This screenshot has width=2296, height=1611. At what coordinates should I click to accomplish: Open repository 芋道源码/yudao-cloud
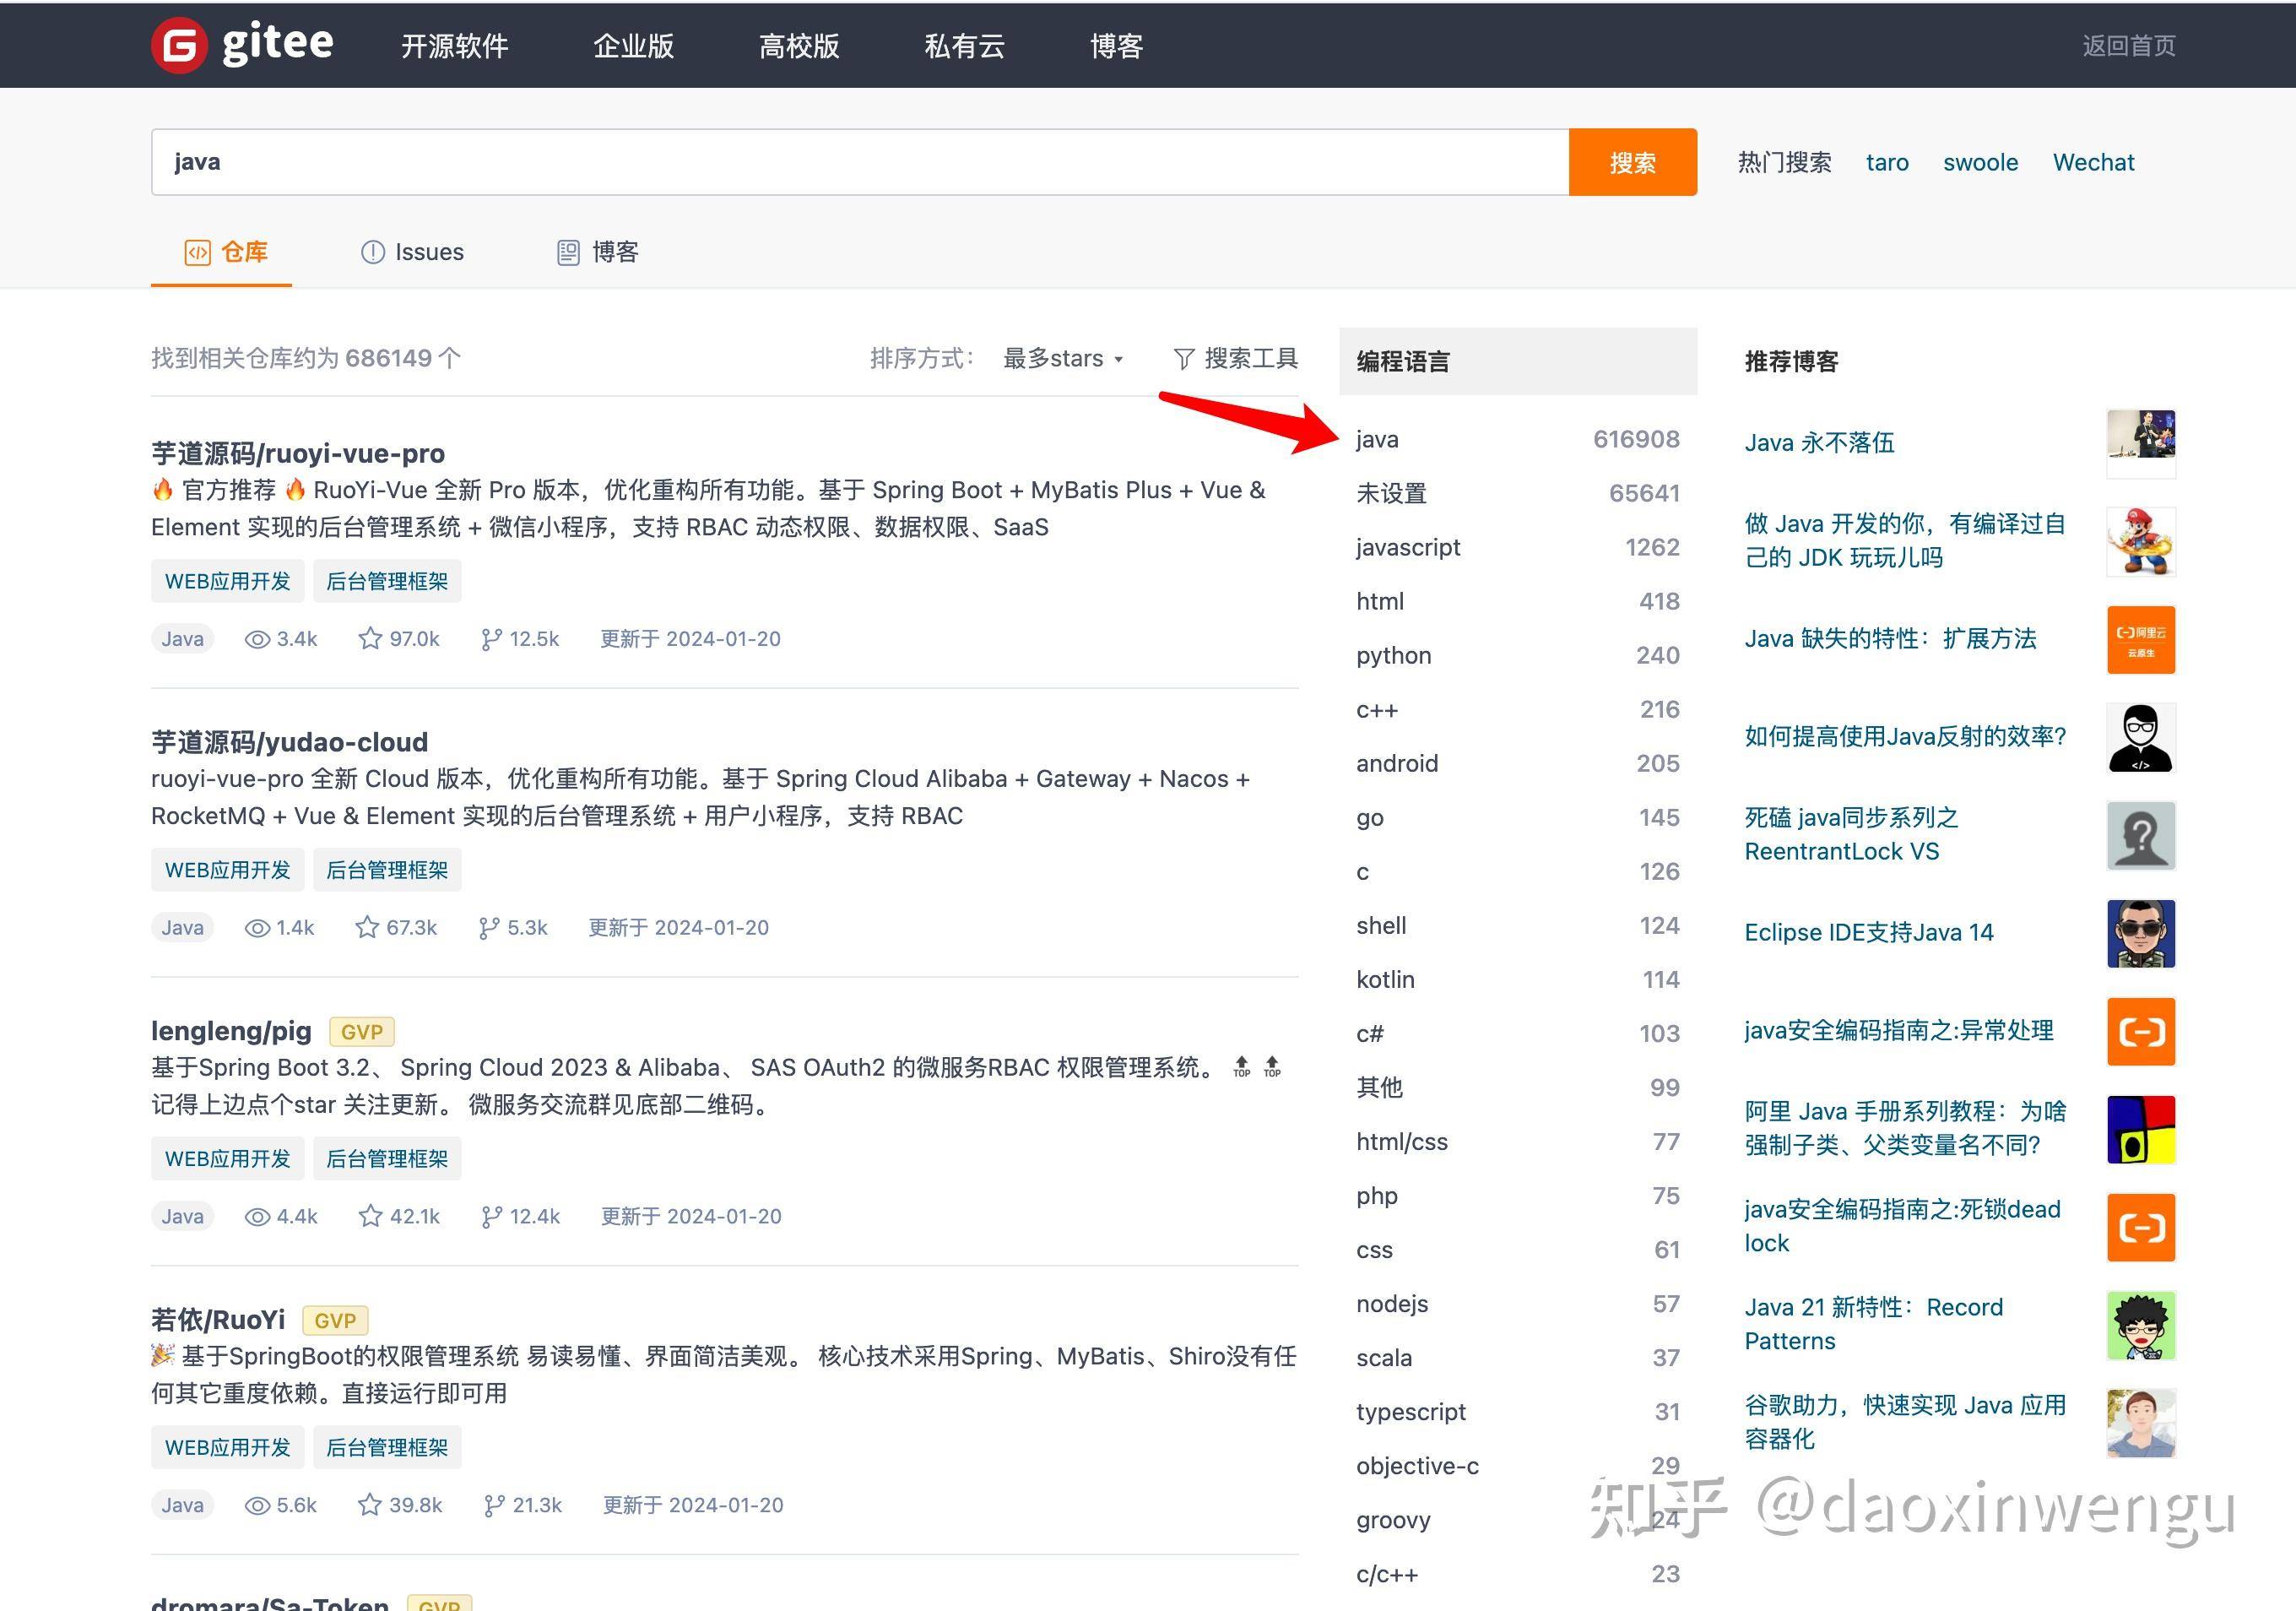[x=289, y=743]
